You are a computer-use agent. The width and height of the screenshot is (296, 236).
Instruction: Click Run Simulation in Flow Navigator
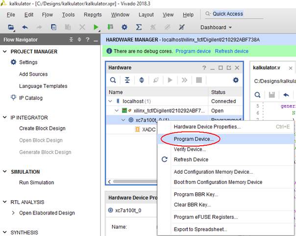(x=36, y=183)
